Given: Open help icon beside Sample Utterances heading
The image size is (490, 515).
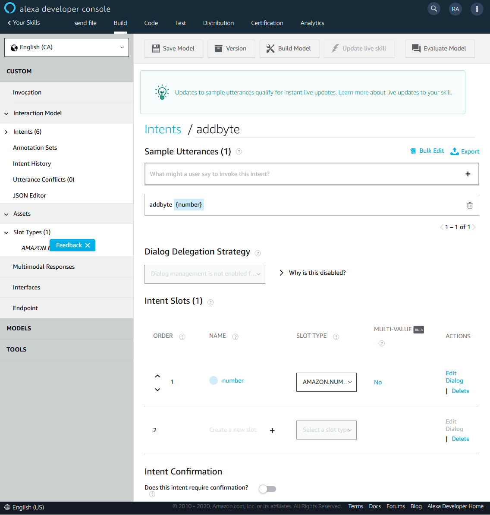Looking at the screenshot, I should [239, 152].
